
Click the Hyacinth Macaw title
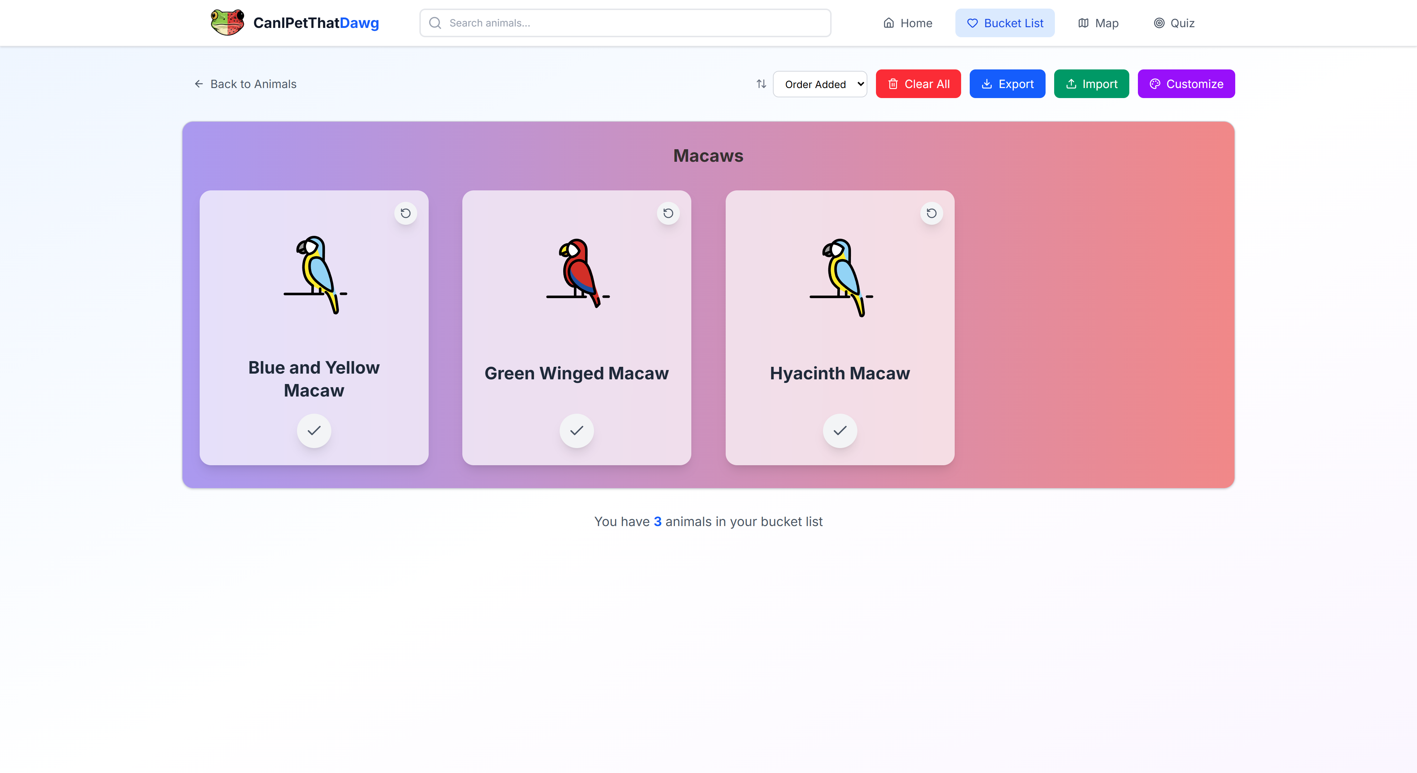point(840,373)
